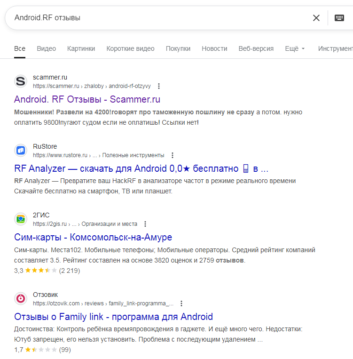
Task: Click the 2ГИС site favicon
Action: tap(21, 219)
